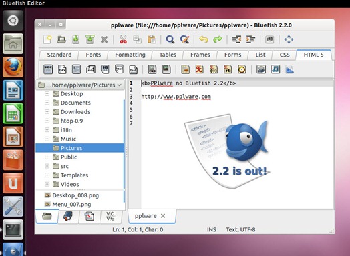This screenshot has height=256, width=350.
Task: Insert HTML5 audio tag icon
Action: coord(275,69)
